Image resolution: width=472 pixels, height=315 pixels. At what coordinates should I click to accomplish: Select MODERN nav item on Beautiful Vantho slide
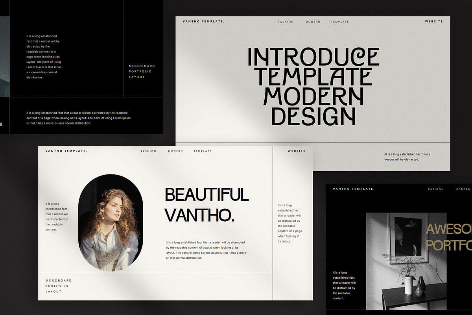point(175,151)
